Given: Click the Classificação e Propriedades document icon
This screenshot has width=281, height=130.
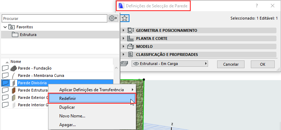Looking at the screenshot, I should click(x=131, y=55).
